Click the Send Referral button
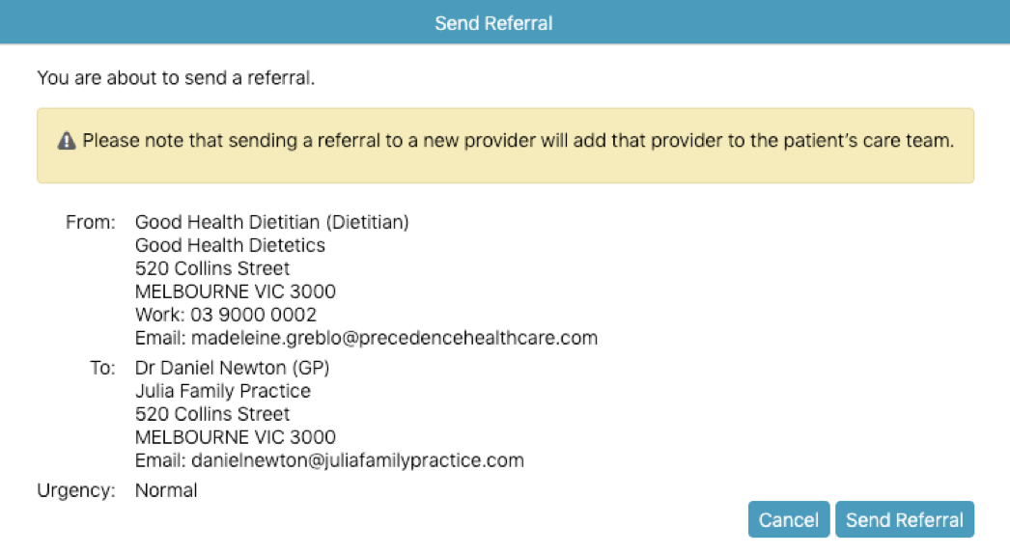 tap(905, 519)
